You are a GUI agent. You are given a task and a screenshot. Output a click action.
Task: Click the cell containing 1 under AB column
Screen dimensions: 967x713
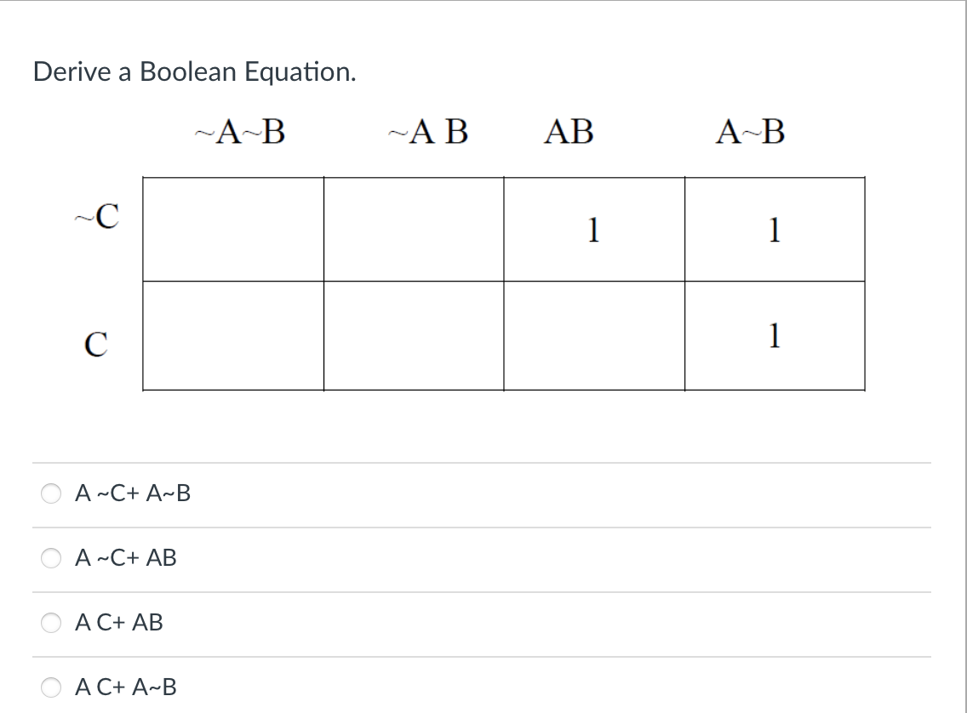tap(594, 231)
